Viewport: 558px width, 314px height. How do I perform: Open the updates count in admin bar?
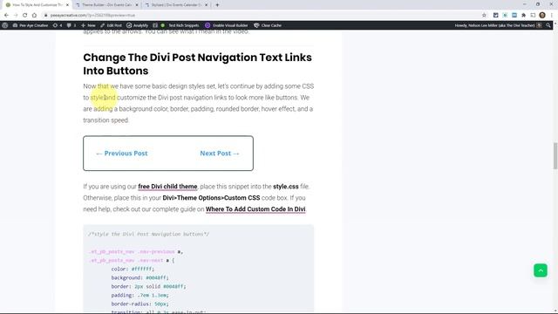[58, 25]
